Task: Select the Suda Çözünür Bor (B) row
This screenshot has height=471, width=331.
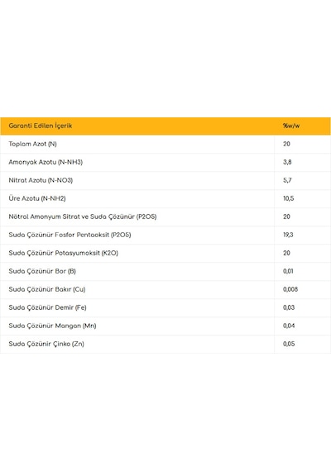Action: pyautogui.click(x=165, y=272)
